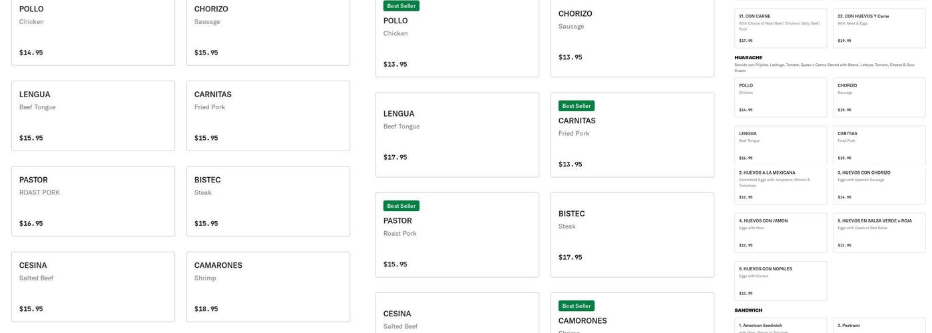The image size is (932, 333).
Task: Select the CAMARONES Shrimp $18.95 card
Action: [x=268, y=286]
